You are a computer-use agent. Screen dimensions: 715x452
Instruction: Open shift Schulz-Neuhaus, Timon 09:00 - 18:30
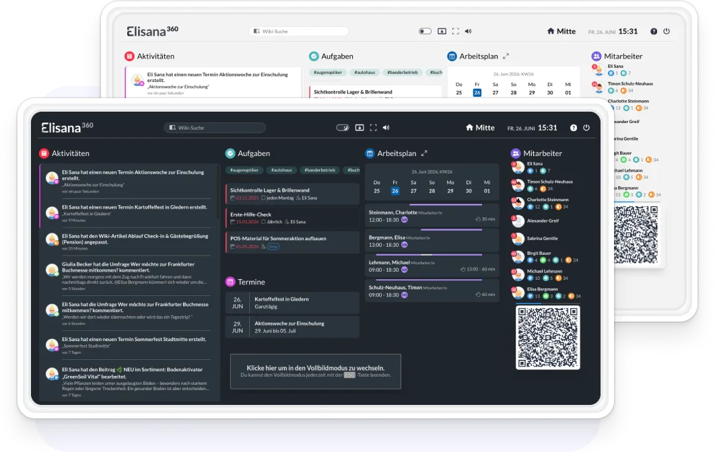[x=432, y=291]
